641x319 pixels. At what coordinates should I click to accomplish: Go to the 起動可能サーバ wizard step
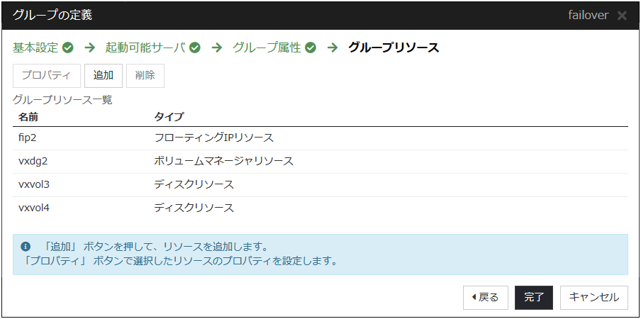(x=145, y=48)
